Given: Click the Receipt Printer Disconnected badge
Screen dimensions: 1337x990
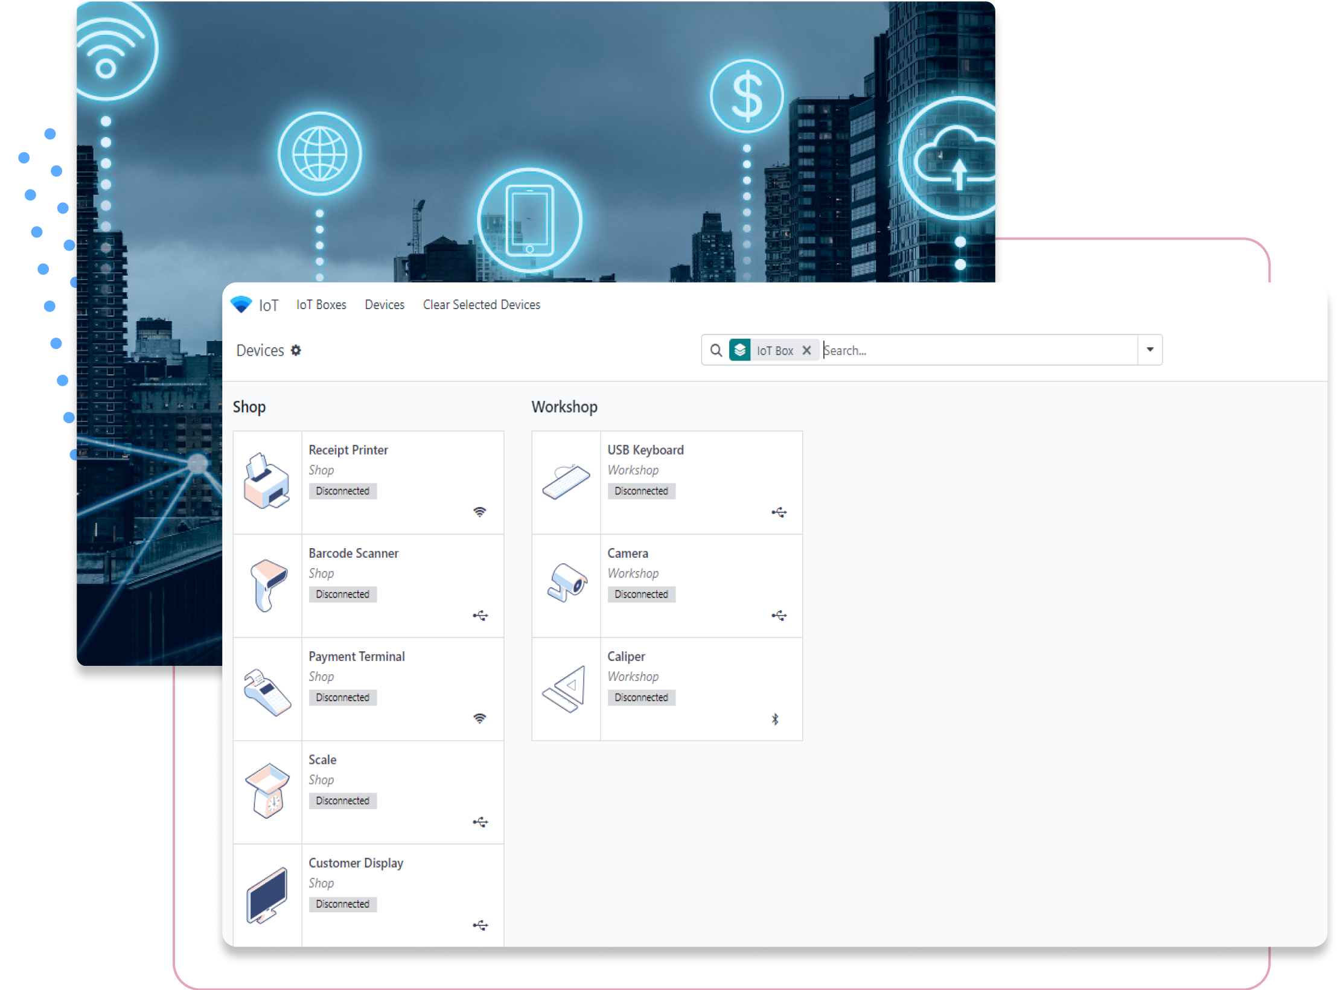Looking at the screenshot, I should [x=342, y=491].
